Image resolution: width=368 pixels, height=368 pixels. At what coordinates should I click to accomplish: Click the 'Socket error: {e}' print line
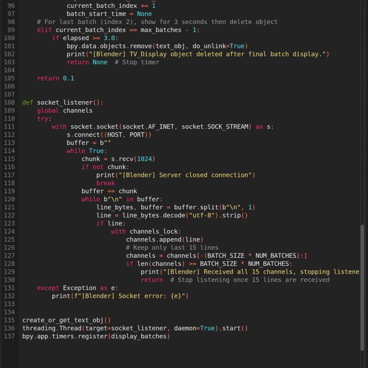[120, 296]
